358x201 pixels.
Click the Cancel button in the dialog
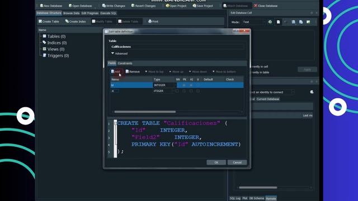coord(237,162)
